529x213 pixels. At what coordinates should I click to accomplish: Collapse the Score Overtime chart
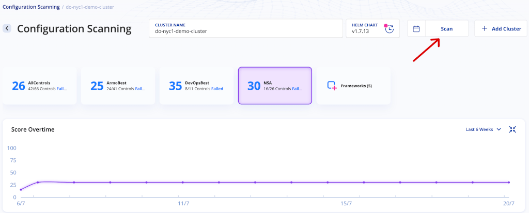[512, 129]
